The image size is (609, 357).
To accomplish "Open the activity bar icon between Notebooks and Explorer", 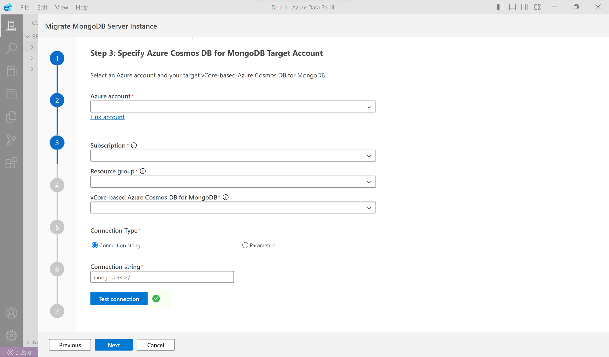I will pyautogui.click(x=12, y=94).
